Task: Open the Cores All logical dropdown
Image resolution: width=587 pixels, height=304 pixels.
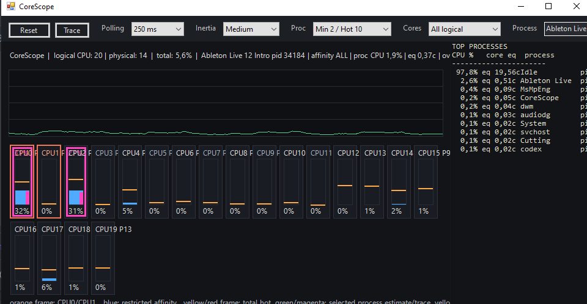Action: (x=464, y=29)
